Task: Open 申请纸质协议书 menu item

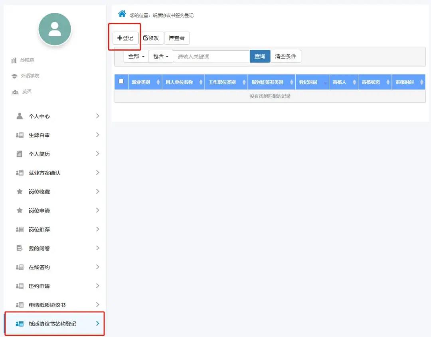Action: pos(47,305)
